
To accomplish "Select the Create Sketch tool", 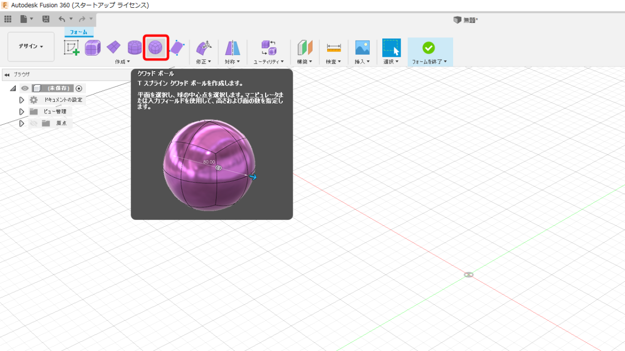I will 72,48.
